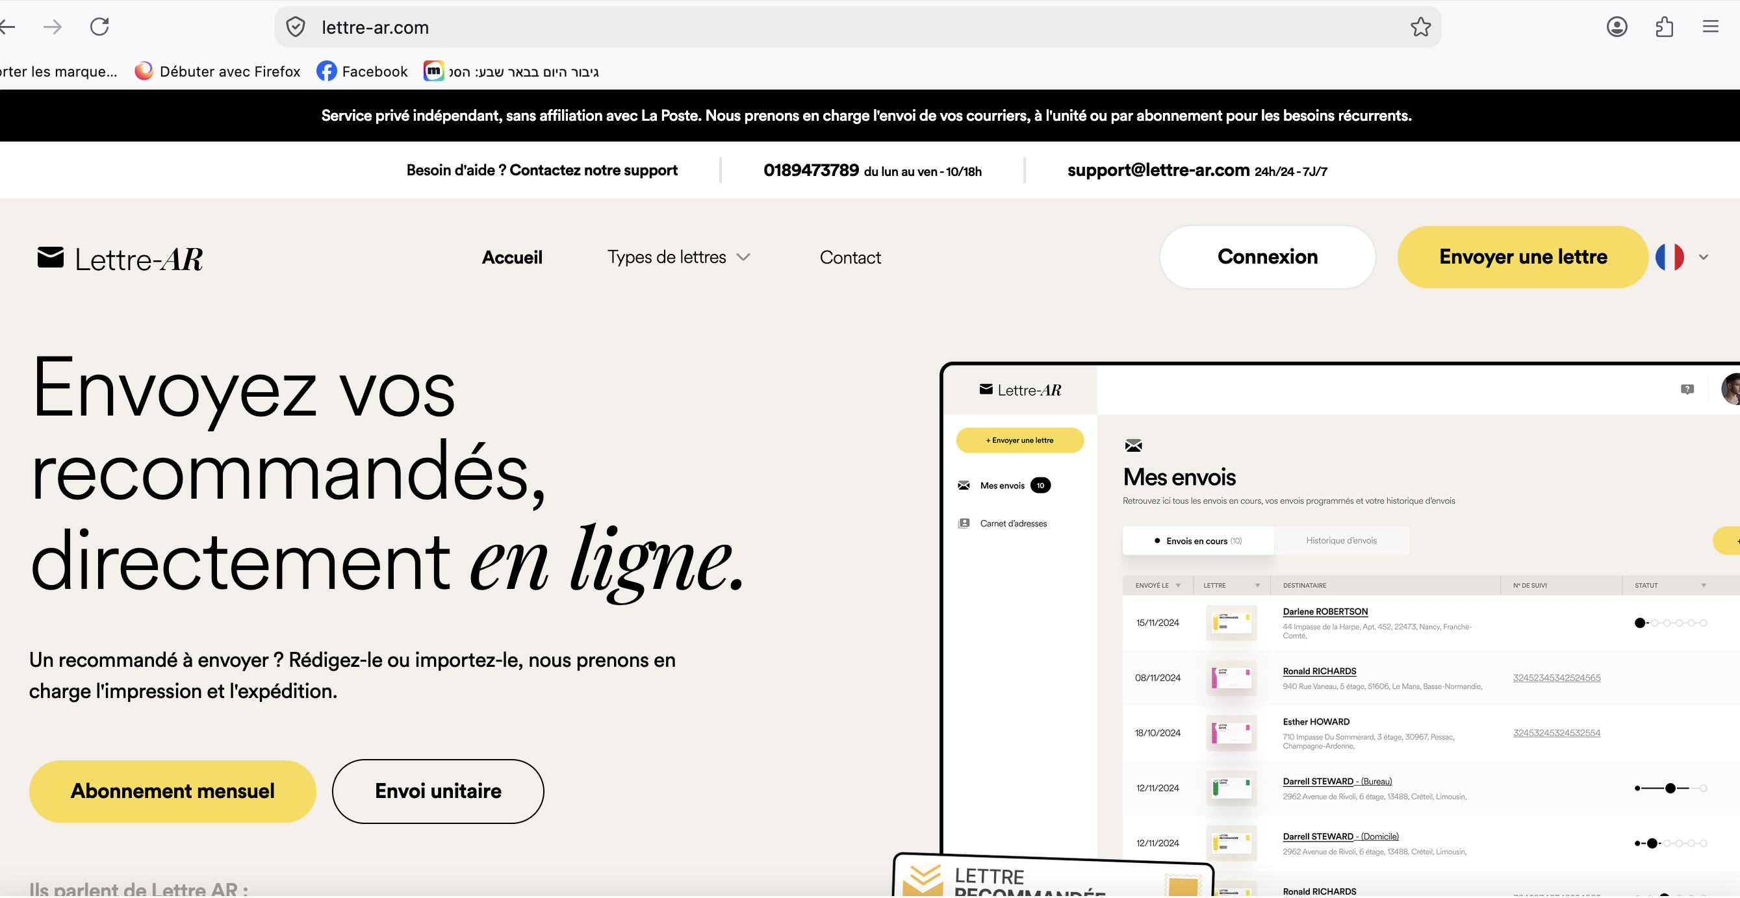Click the yellow Envoyer une lettre button
The height and width of the screenshot is (898, 1740).
1523,257
